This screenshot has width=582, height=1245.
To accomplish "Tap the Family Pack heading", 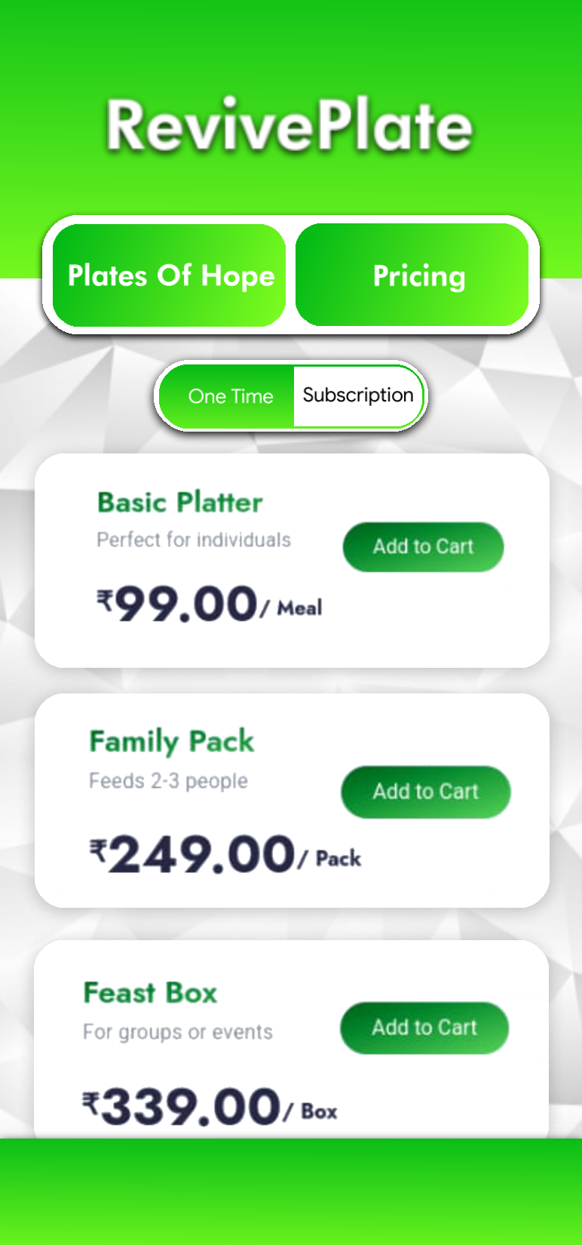I will 171,742.
